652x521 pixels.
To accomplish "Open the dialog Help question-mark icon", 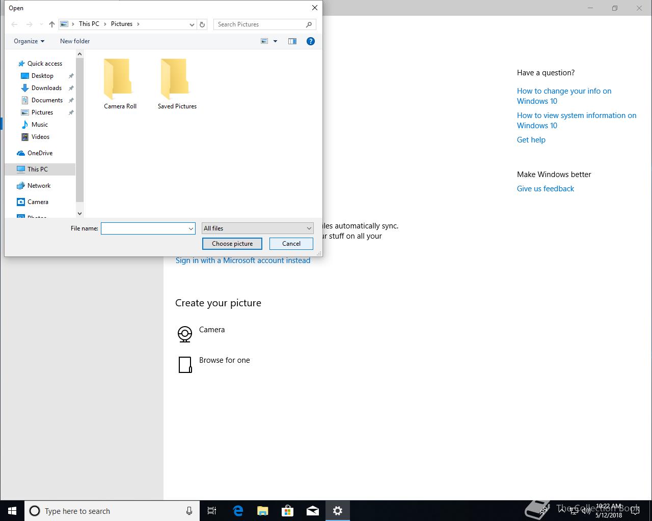I will point(311,41).
